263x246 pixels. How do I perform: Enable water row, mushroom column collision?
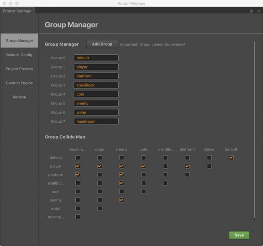click(x=78, y=208)
